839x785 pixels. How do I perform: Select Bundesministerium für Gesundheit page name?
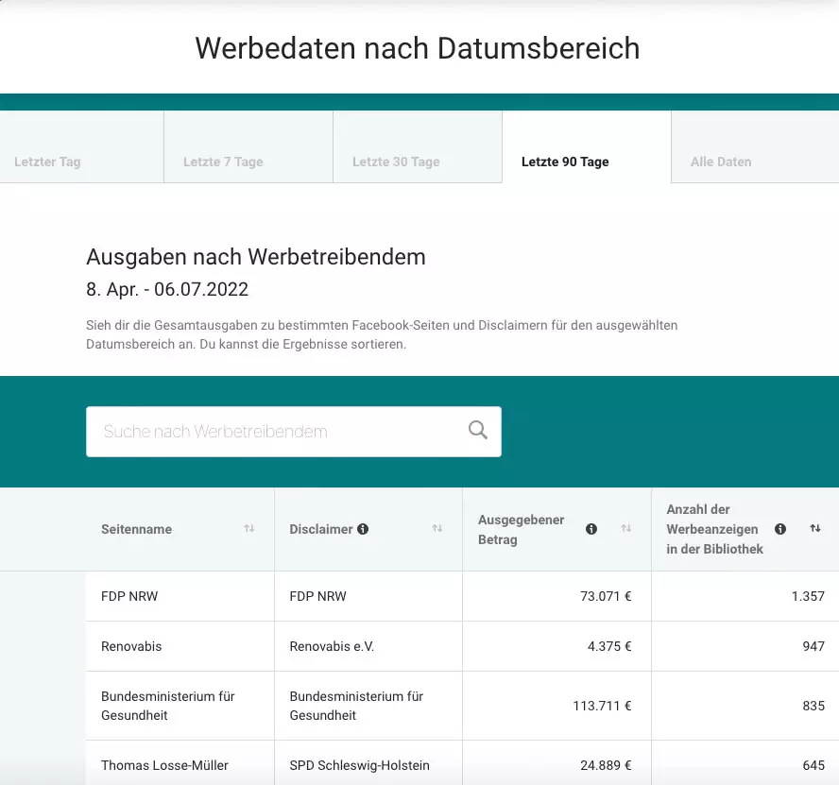tap(168, 706)
